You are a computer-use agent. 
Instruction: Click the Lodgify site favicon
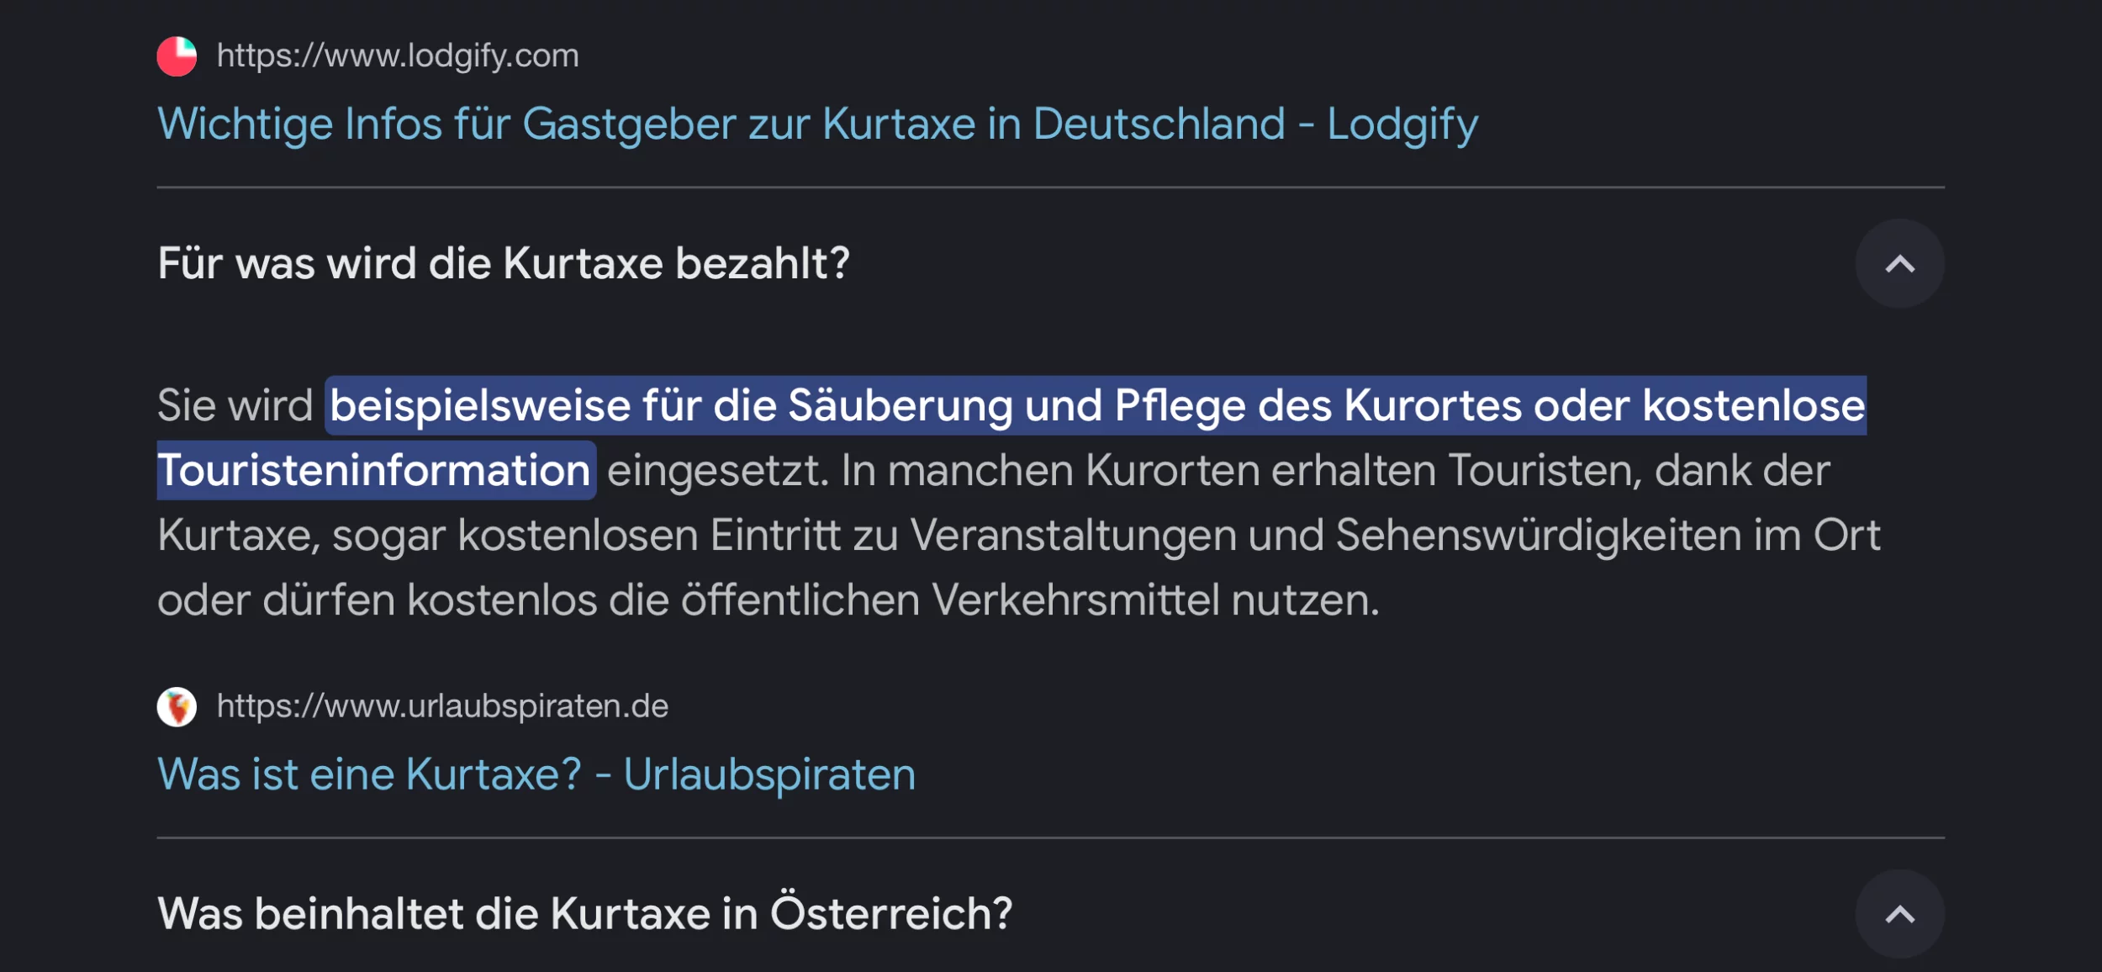177,56
